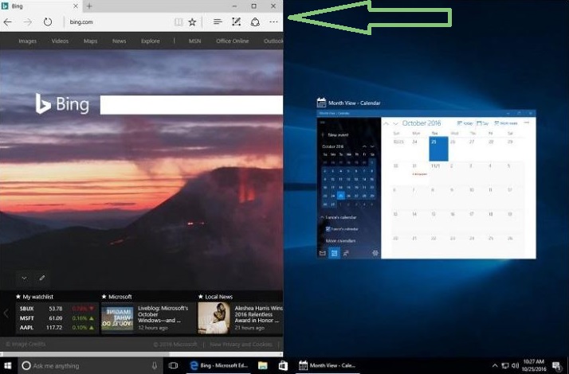The height and width of the screenshot is (374, 569).
Task: Select highlighted date 25 in Calendar month grid
Action: 438,149
